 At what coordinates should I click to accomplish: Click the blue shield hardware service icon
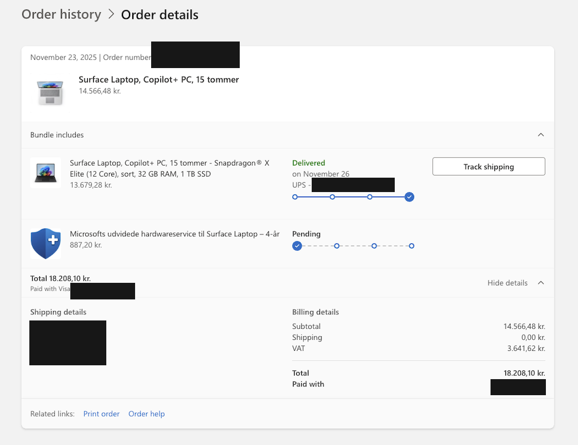(x=46, y=244)
